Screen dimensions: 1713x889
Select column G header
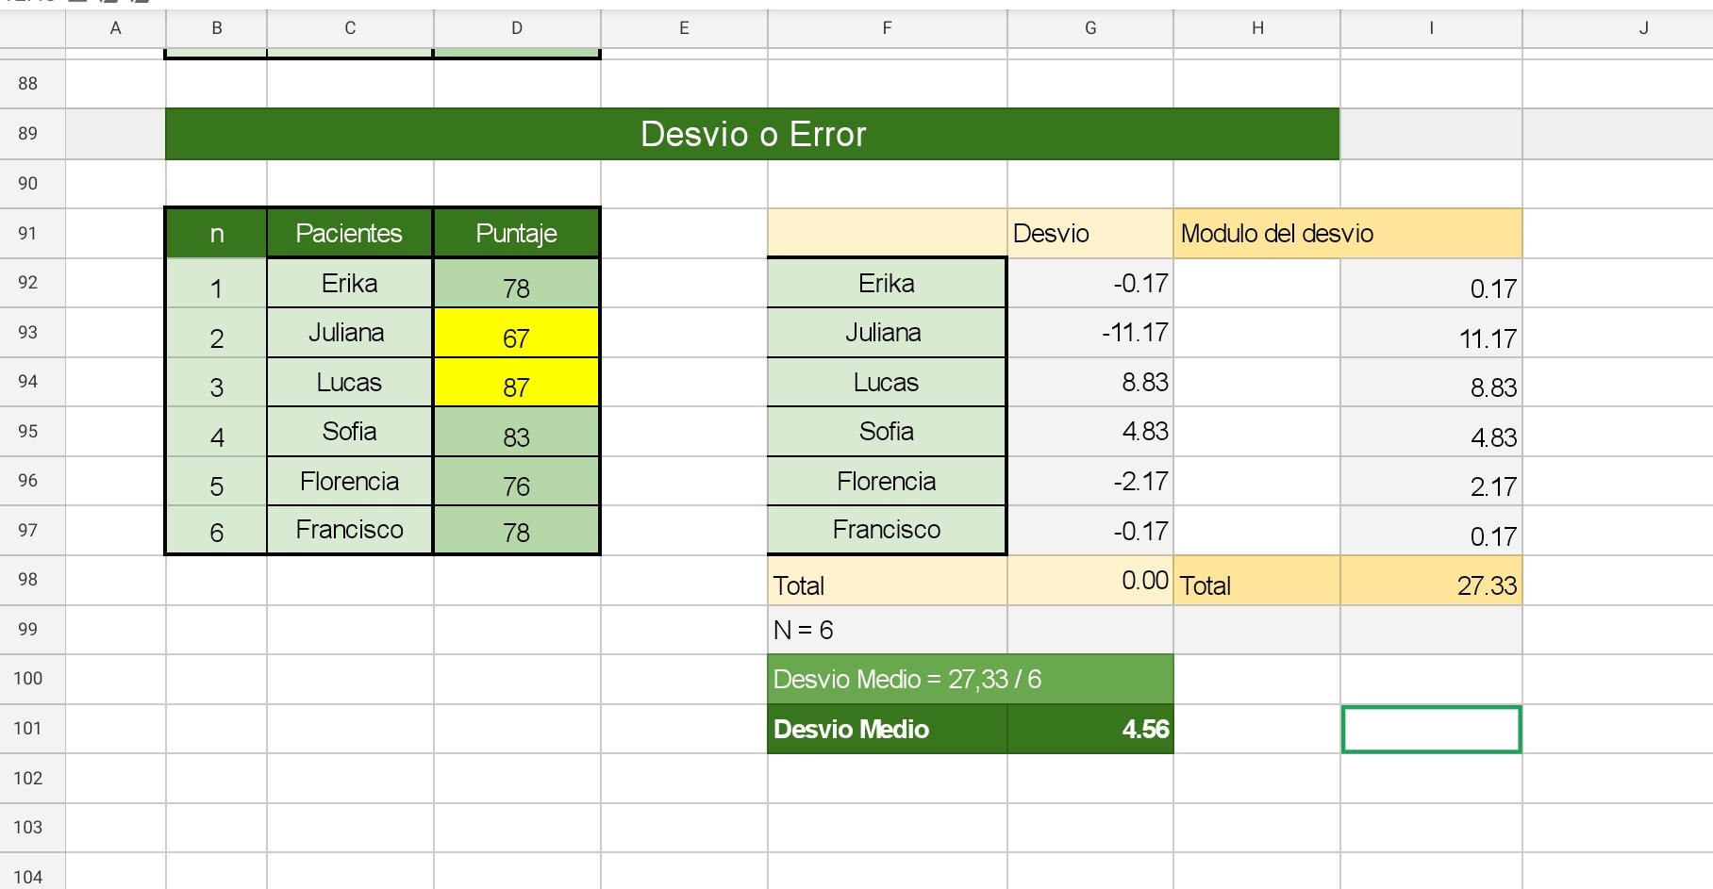coord(1089,28)
